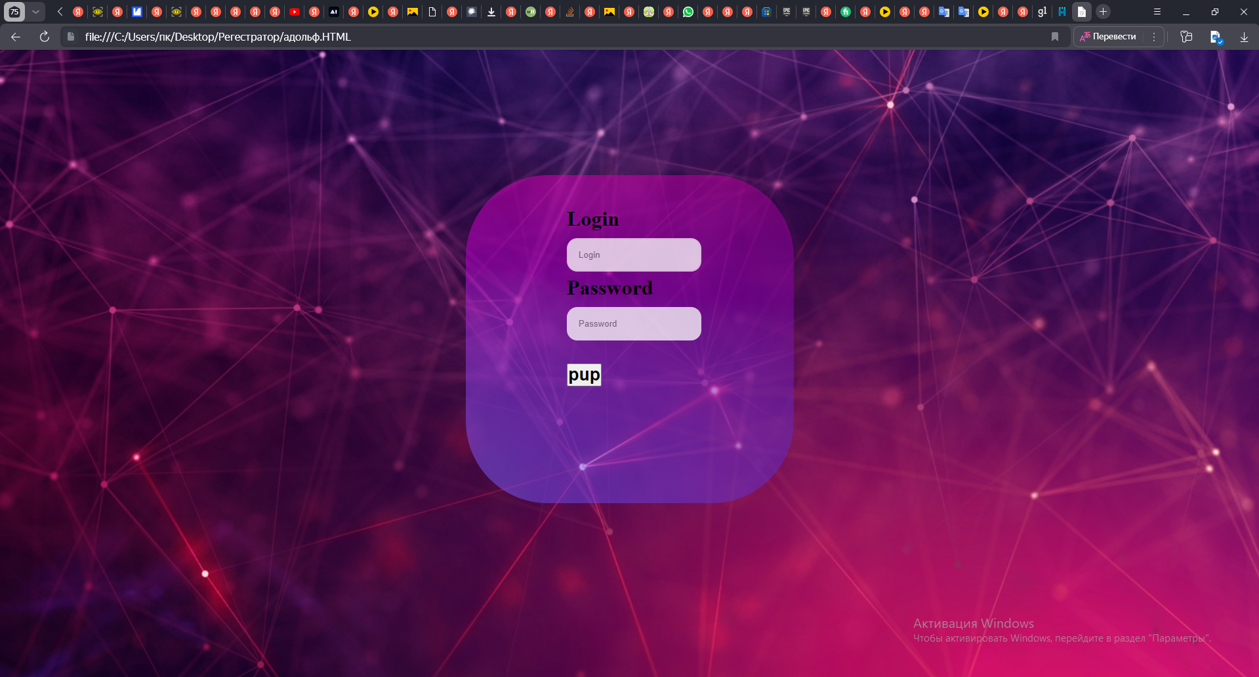Image resolution: width=1259 pixels, height=677 pixels.
Task: Click the file icon in the address bar
Action: click(x=71, y=37)
